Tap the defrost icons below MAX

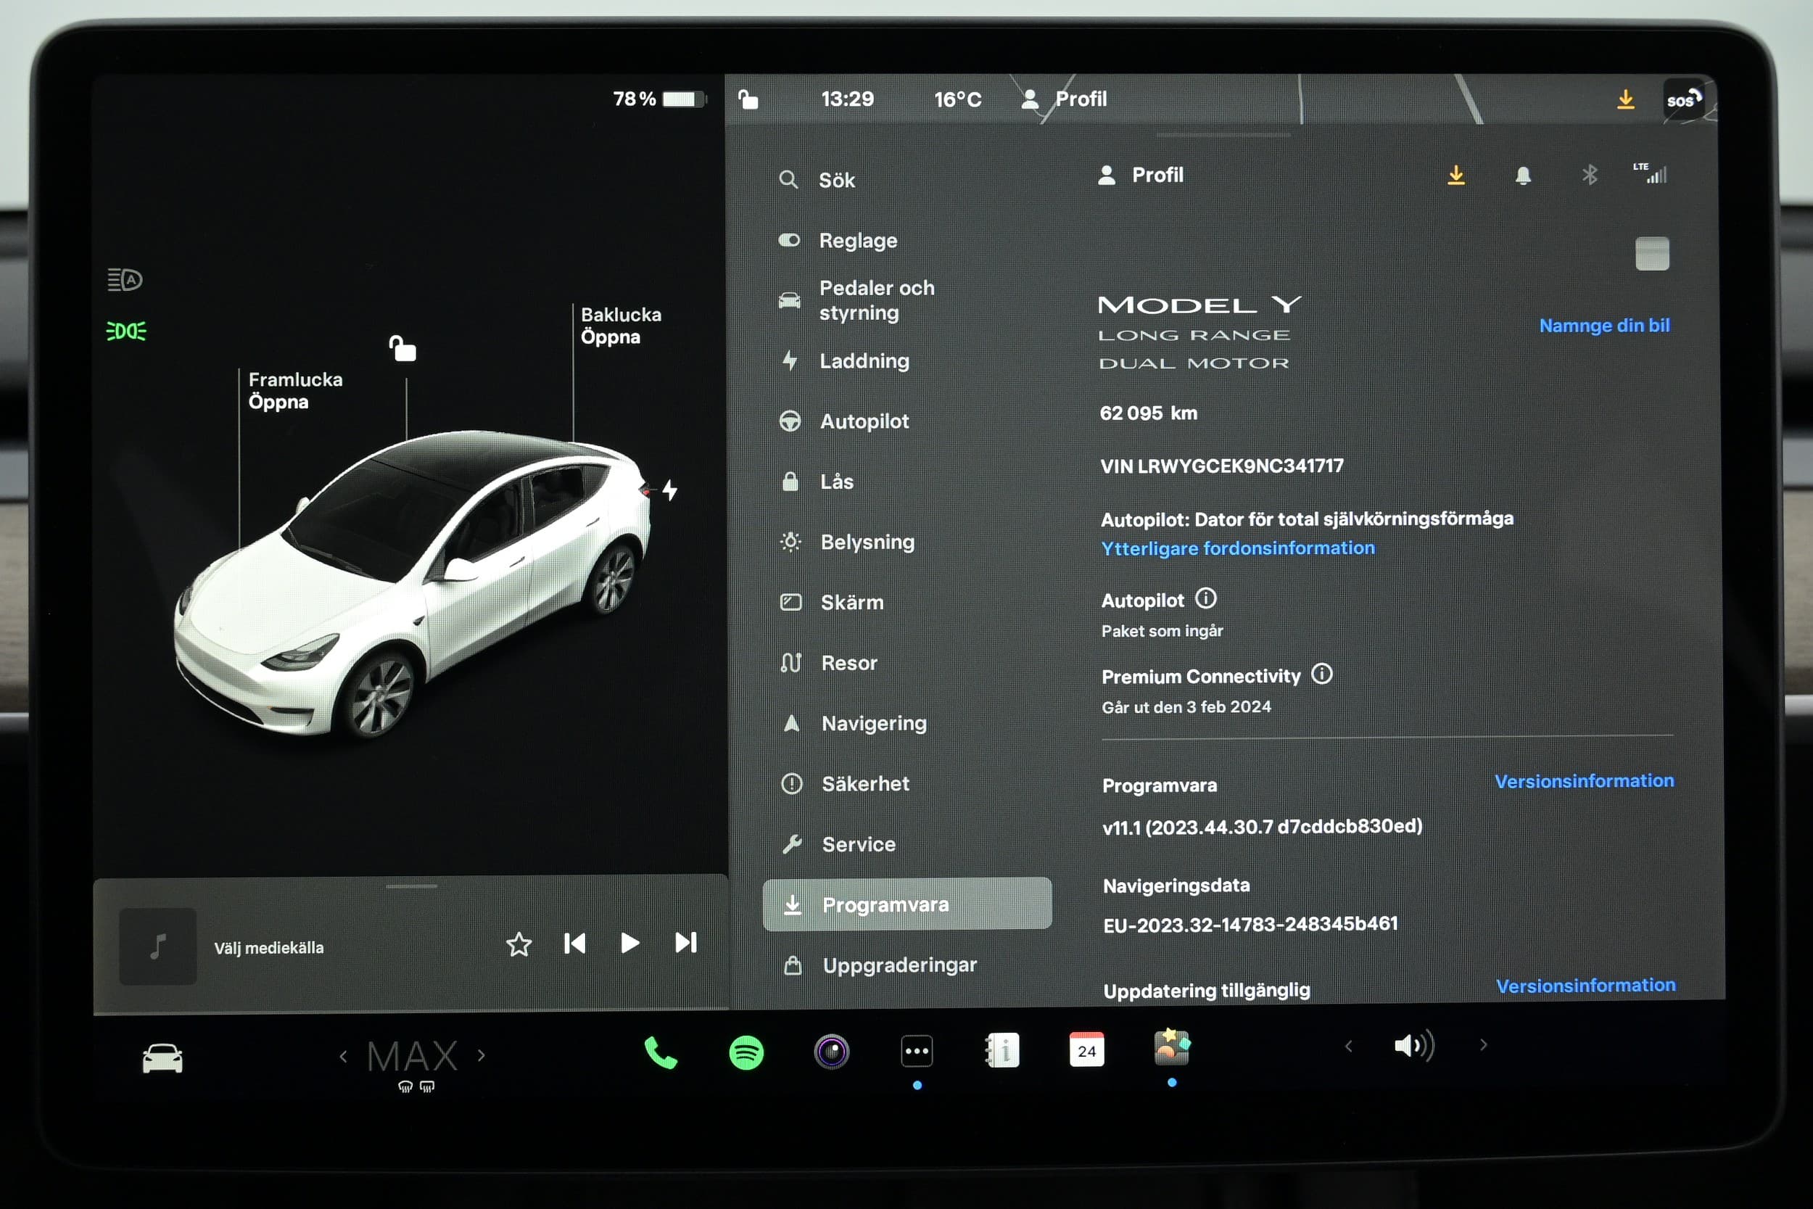coord(416,1086)
